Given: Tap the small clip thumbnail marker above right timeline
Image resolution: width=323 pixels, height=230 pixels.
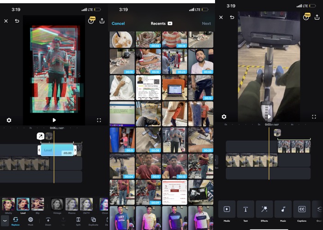Looking at the screenshot, I should (x=277, y=133).
